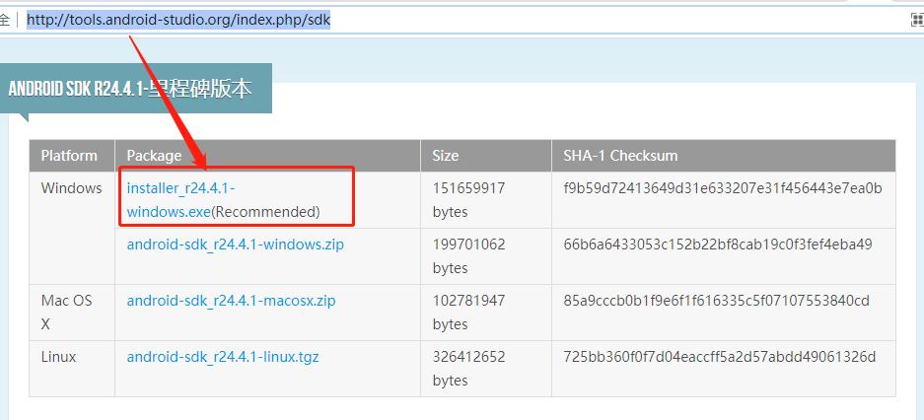Screen dimensions: 924x420
Task: Click the Android SDK R24.4.1 banner heading
Action: pos(130,89)
